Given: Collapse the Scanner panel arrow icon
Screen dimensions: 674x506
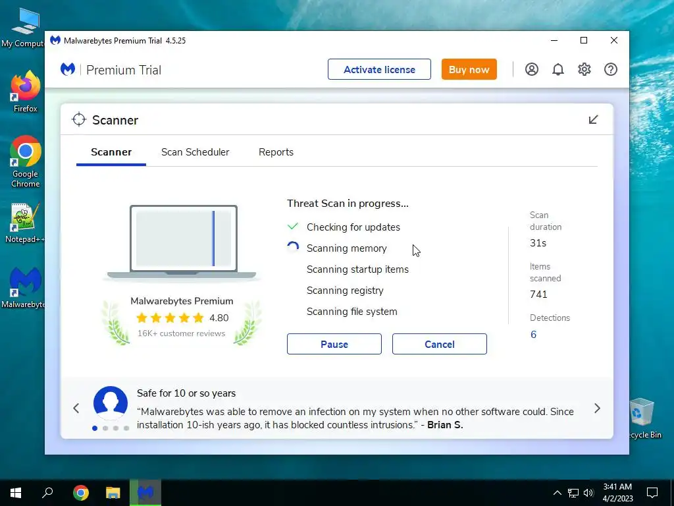Looking at the screenshot, I should [593, 120].
